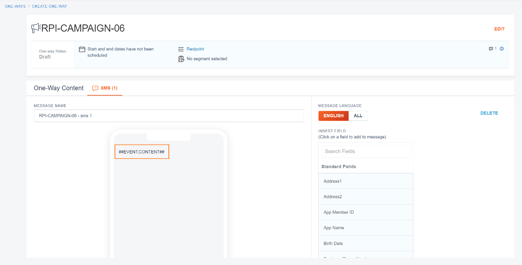This screenshot has height=265, width=522.
Task: Select the ENGLISH message language
Action: (333, 116)
